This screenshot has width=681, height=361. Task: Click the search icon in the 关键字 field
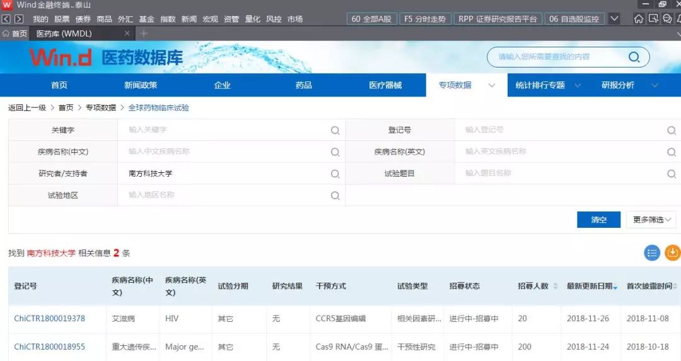click(335, 131)
